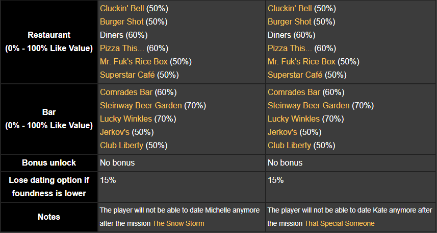This screenshot has height=233, width=437.
Task: Click Jerkov's link in right column
Action: pos(282,132)
